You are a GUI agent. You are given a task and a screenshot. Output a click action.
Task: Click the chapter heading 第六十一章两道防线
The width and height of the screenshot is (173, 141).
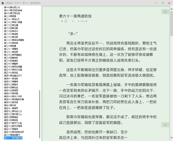tap(75, 16)
